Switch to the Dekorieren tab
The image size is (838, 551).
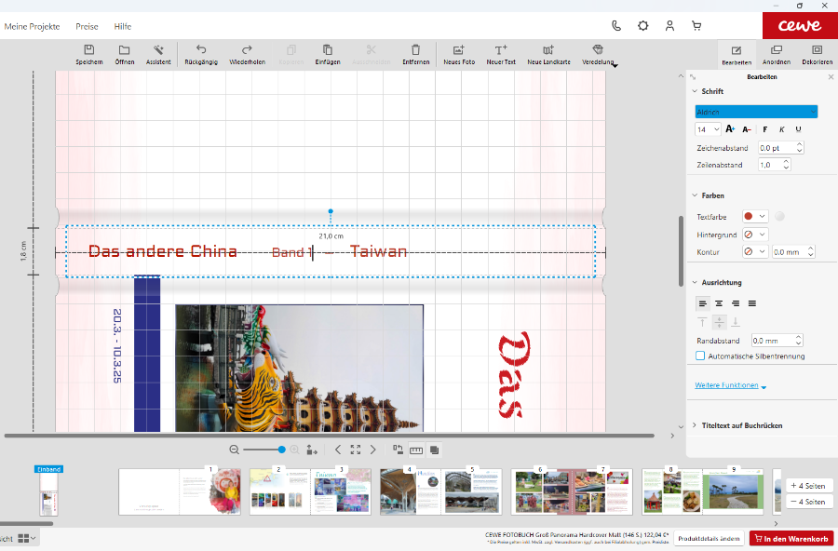pos(817,54)
